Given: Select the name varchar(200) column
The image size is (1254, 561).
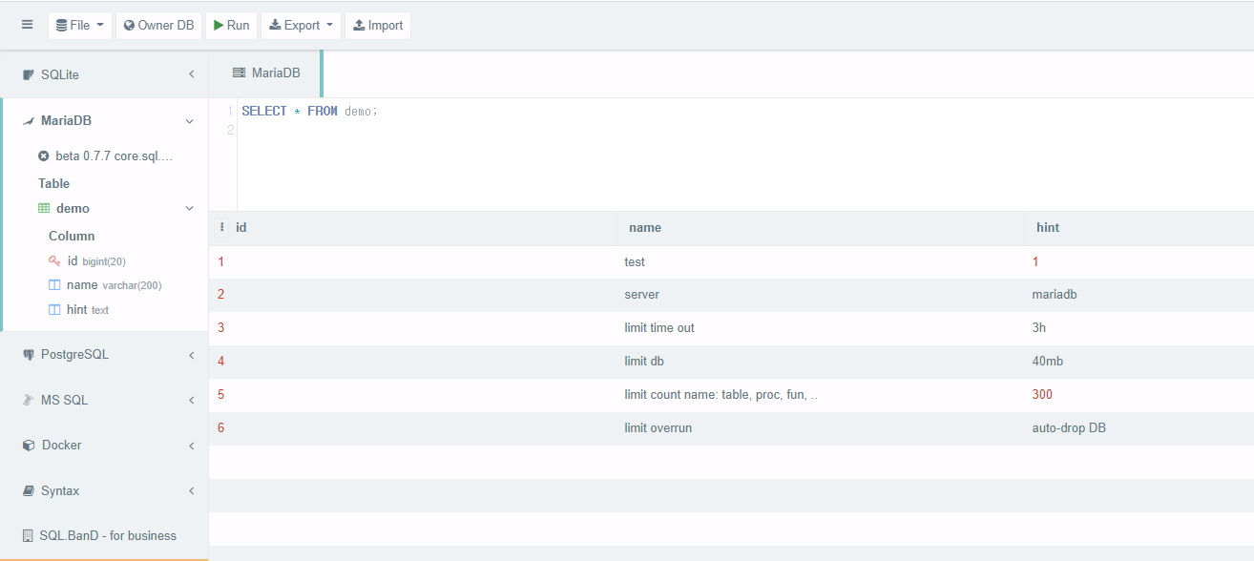Looking at the screenshot, I should tap(114, 285).
